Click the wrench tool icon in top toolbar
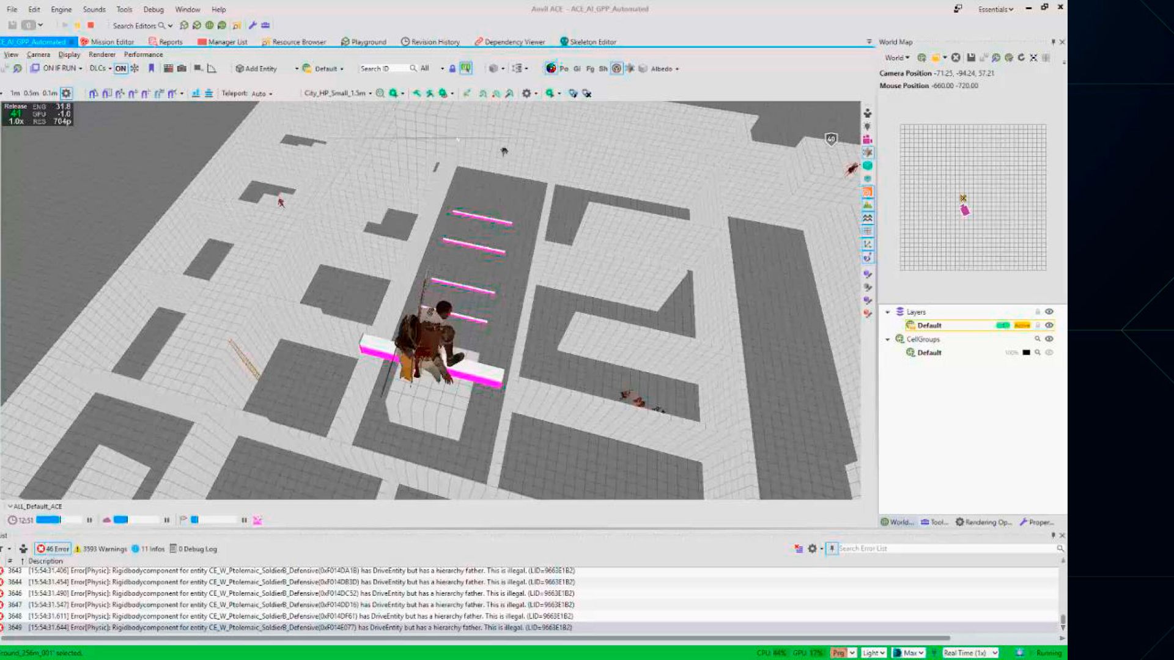 (x=253, y=25)
